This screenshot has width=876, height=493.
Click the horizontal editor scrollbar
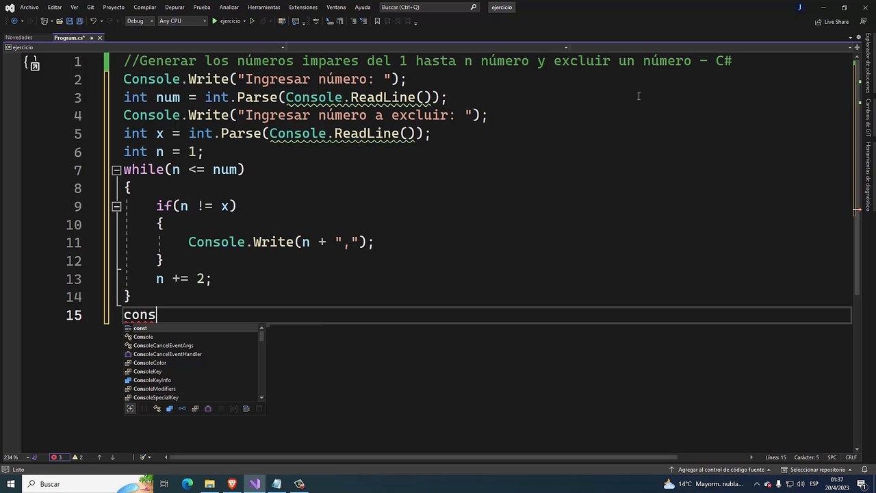(x=424, y=457)
